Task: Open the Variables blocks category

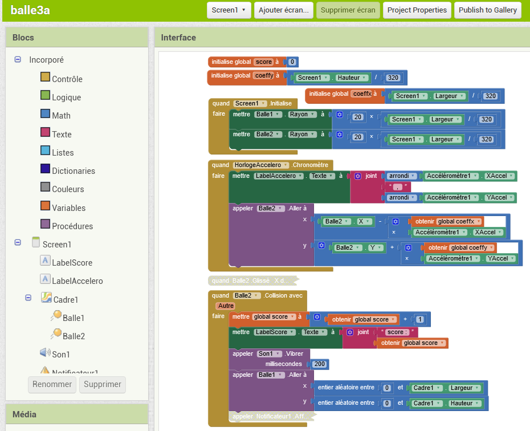Action: 68,208
